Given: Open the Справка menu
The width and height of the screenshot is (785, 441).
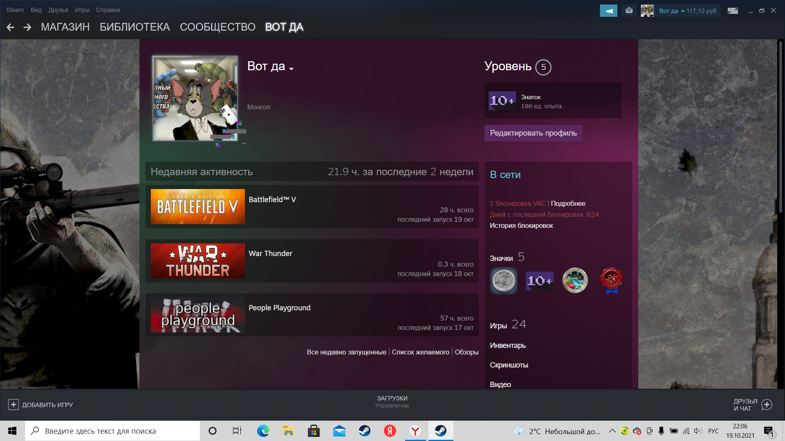Looking at the screenshot, I should click(x=108, y=10).
